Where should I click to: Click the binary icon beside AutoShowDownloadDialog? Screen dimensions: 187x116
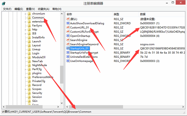(x=68, y=23)
